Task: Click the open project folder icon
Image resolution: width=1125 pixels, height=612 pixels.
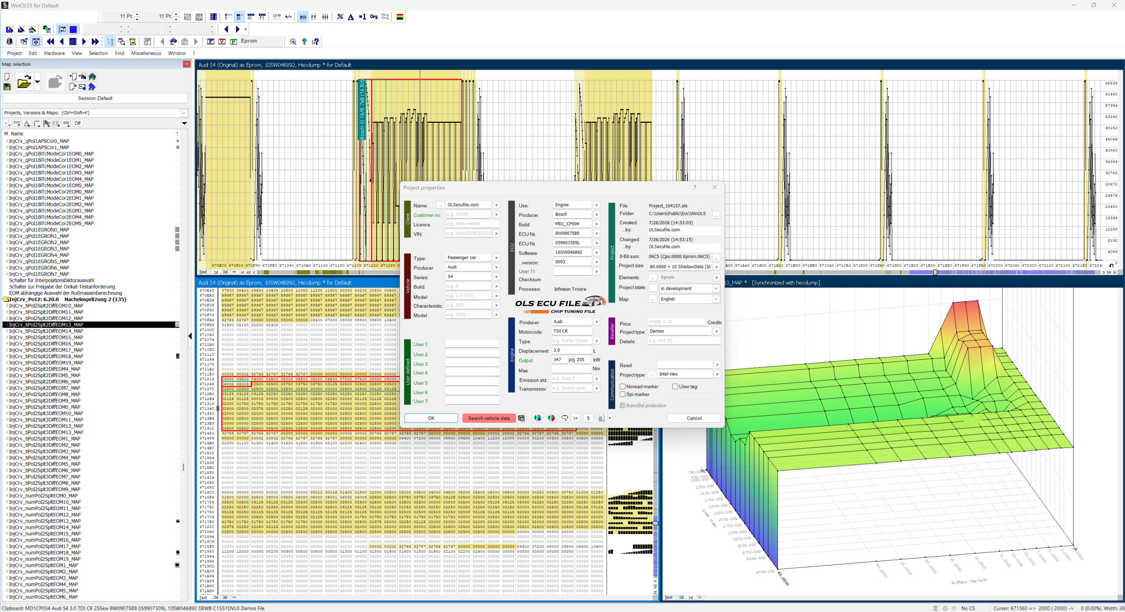Action: click(24, 82)
